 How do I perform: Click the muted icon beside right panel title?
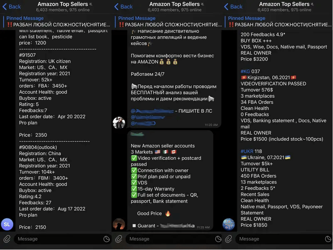coord(312,4)
